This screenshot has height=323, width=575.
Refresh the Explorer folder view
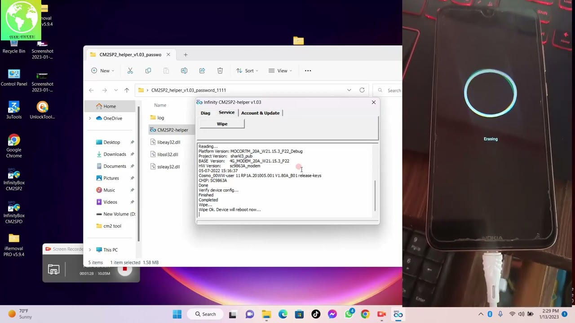pyautogui.click(x=362, y=90)
